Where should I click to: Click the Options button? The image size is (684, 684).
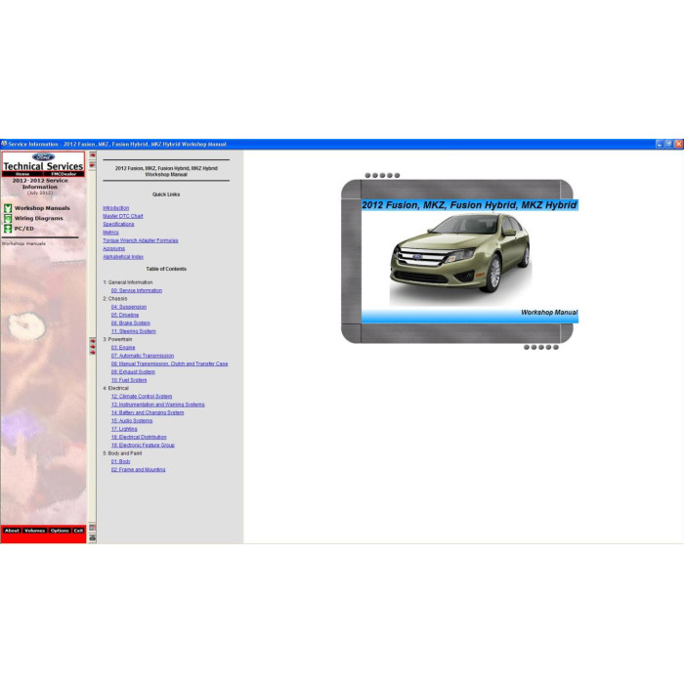(x=60, y=531)
